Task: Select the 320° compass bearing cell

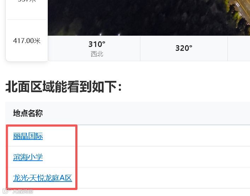Action: click(x=184, y=48)
